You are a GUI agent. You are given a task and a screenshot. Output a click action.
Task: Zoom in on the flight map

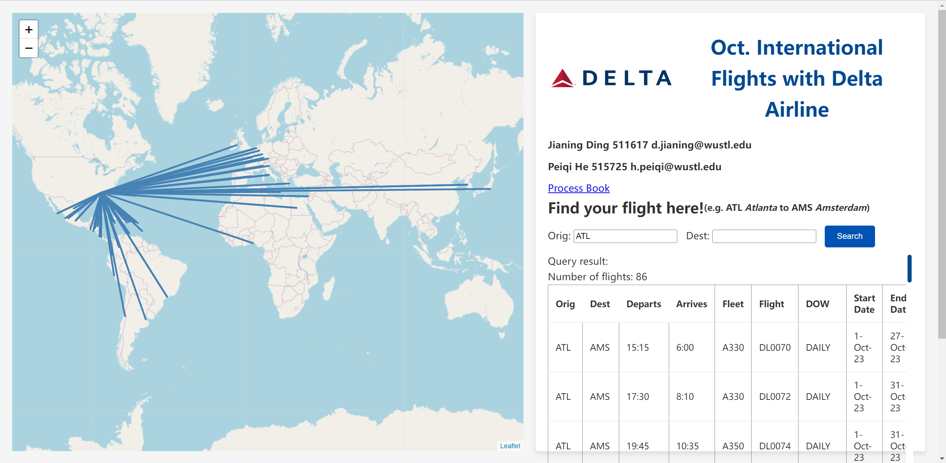tap(29, 30)
